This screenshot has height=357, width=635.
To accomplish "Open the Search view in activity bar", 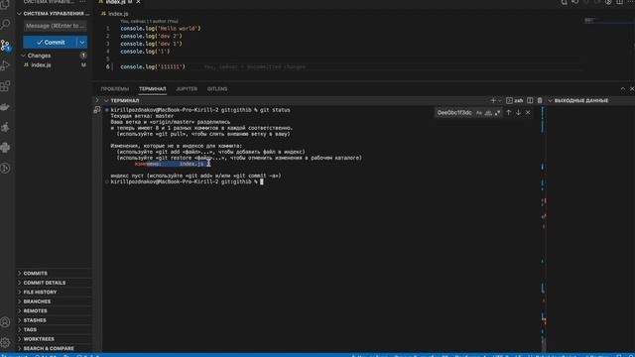I will point(5,24).
